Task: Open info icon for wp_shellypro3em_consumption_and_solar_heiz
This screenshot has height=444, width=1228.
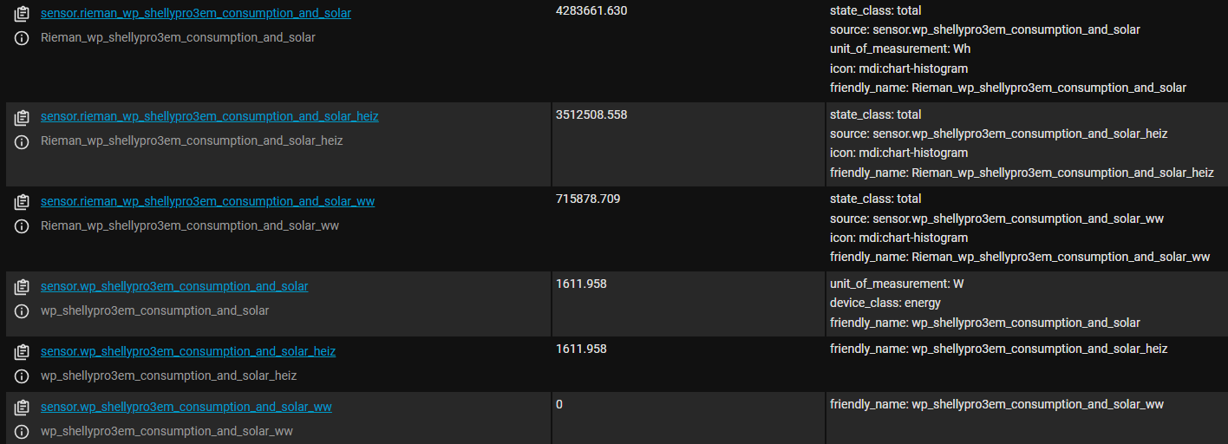Action: pos(23,376)
